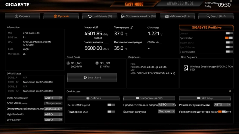Toggle the Поддержка CSM switch
The height and width of the screenshot is (134, 239).
click(x=111, y=112)
